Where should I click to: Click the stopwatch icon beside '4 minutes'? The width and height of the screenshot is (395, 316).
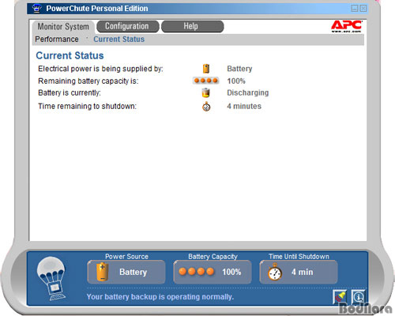click(206, 107)
